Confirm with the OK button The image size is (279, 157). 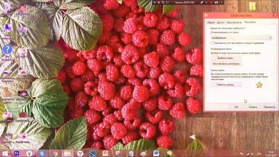pos(236,107)
